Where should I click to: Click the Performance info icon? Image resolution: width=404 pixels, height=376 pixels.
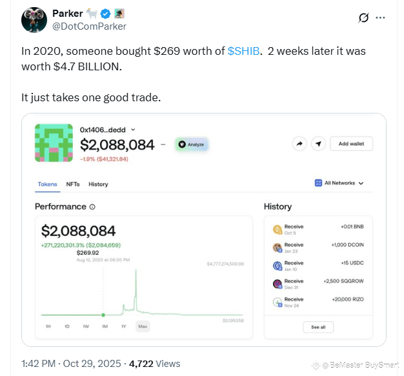point(92,207)
